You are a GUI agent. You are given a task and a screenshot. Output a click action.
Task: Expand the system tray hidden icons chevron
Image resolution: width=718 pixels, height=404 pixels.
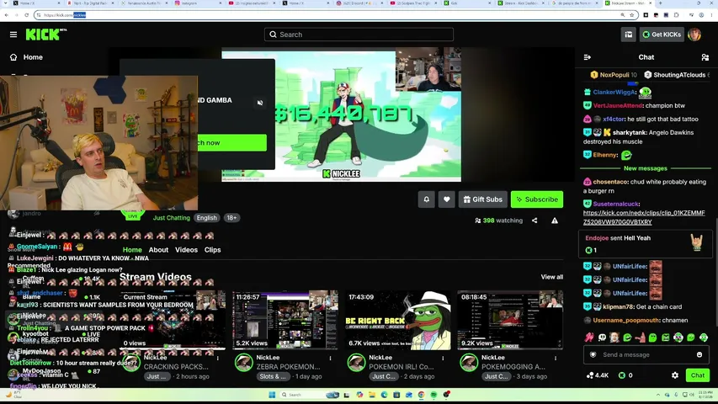(x=658, y=395)
